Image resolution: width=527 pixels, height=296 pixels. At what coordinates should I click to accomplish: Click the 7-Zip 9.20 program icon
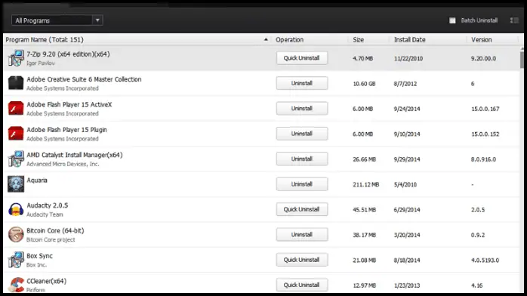pos(16,58)
